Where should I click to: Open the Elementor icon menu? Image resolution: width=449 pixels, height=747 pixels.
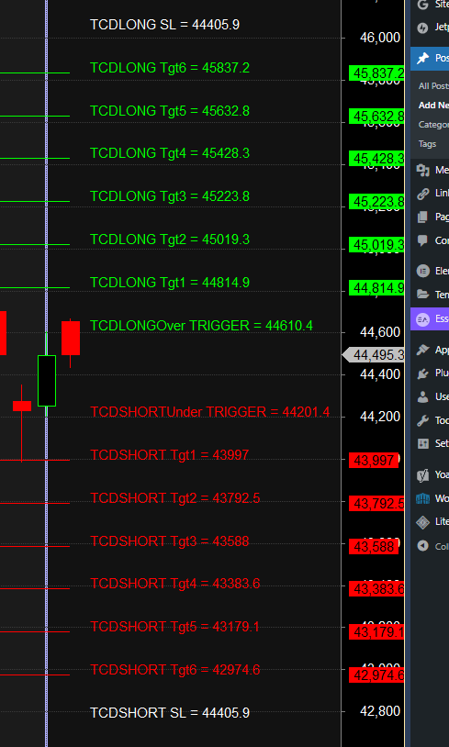422,271
